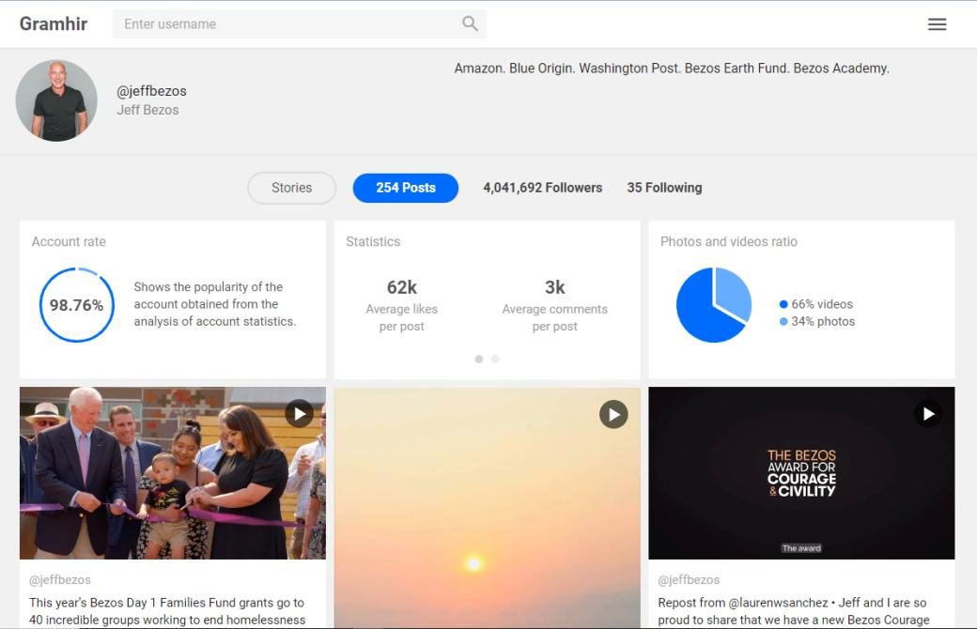Open the hamburger menu

[x=937, y=24]
